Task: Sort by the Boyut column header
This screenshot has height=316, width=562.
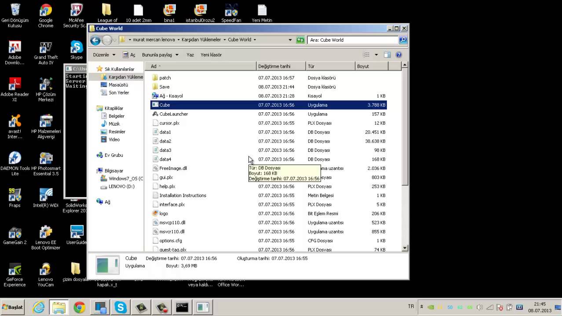Action: click(372, 66)
